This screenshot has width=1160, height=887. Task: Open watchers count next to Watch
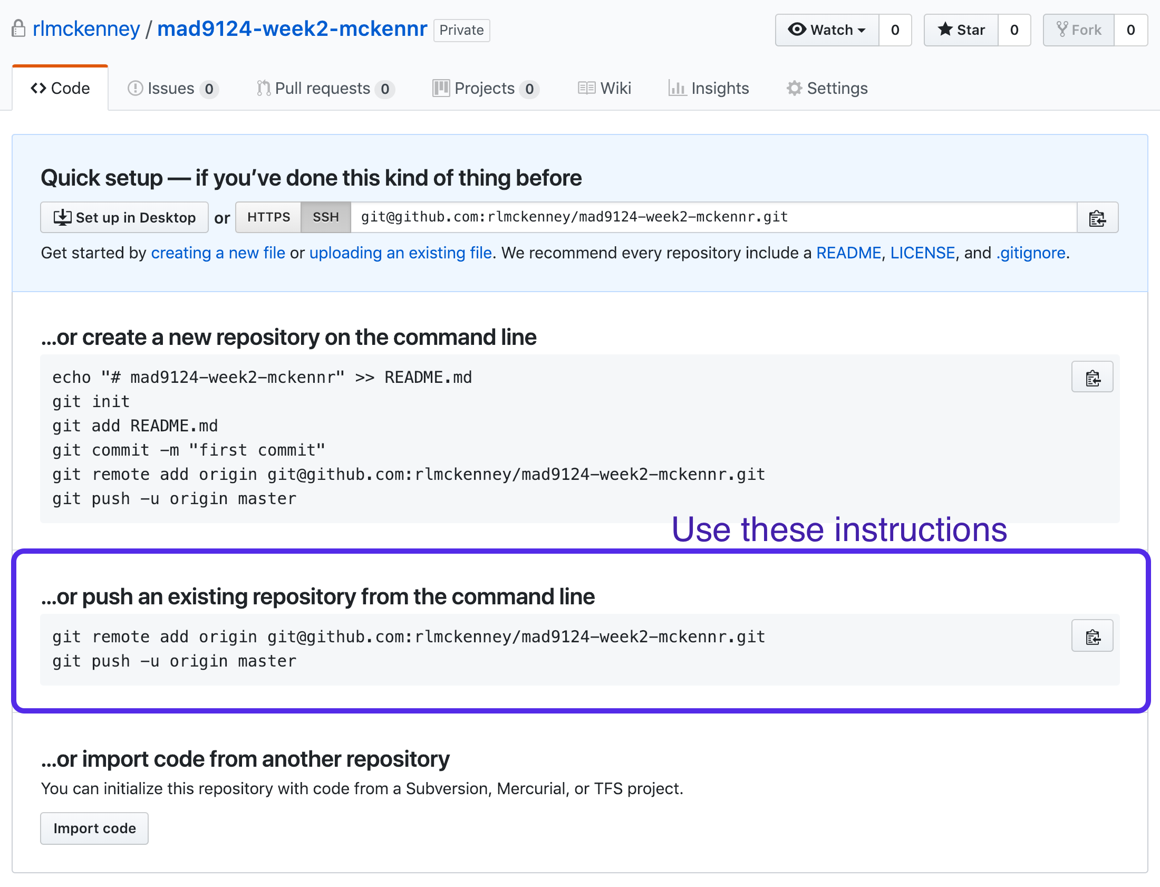[895, 30]
